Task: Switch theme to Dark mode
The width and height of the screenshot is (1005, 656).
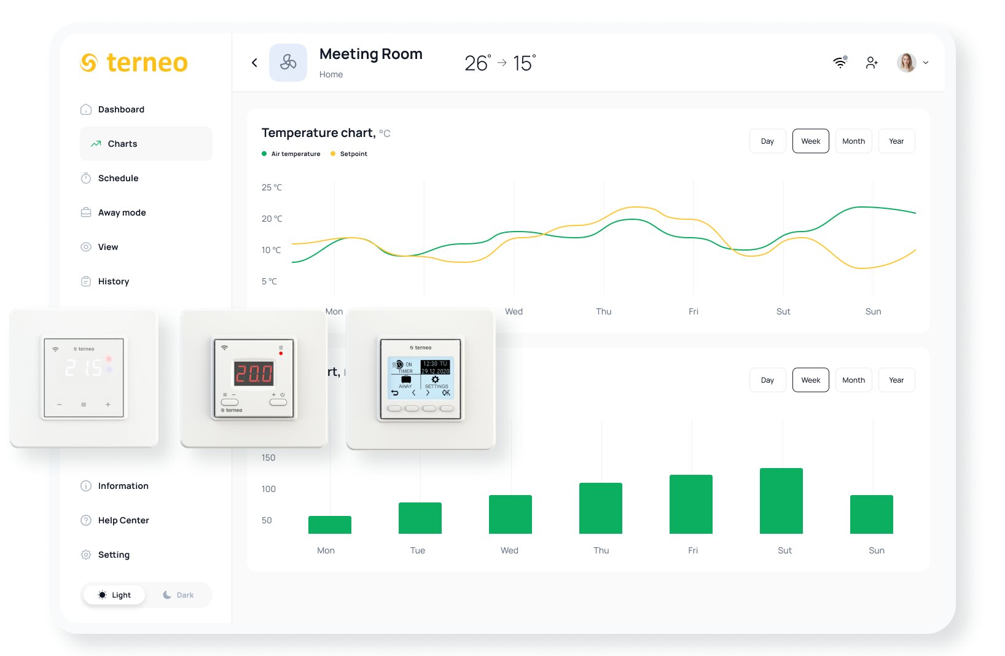Action: coord(179,595)
